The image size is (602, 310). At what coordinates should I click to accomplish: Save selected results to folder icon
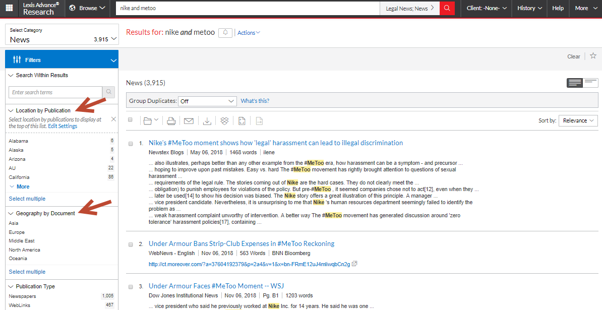pyautogui.click(x=147, y=121)
